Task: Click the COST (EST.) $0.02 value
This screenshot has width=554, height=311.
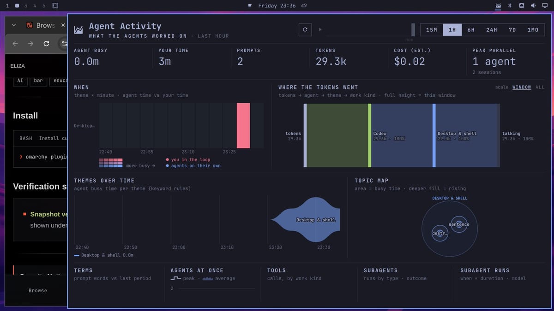Action: [x=409, y=62]
